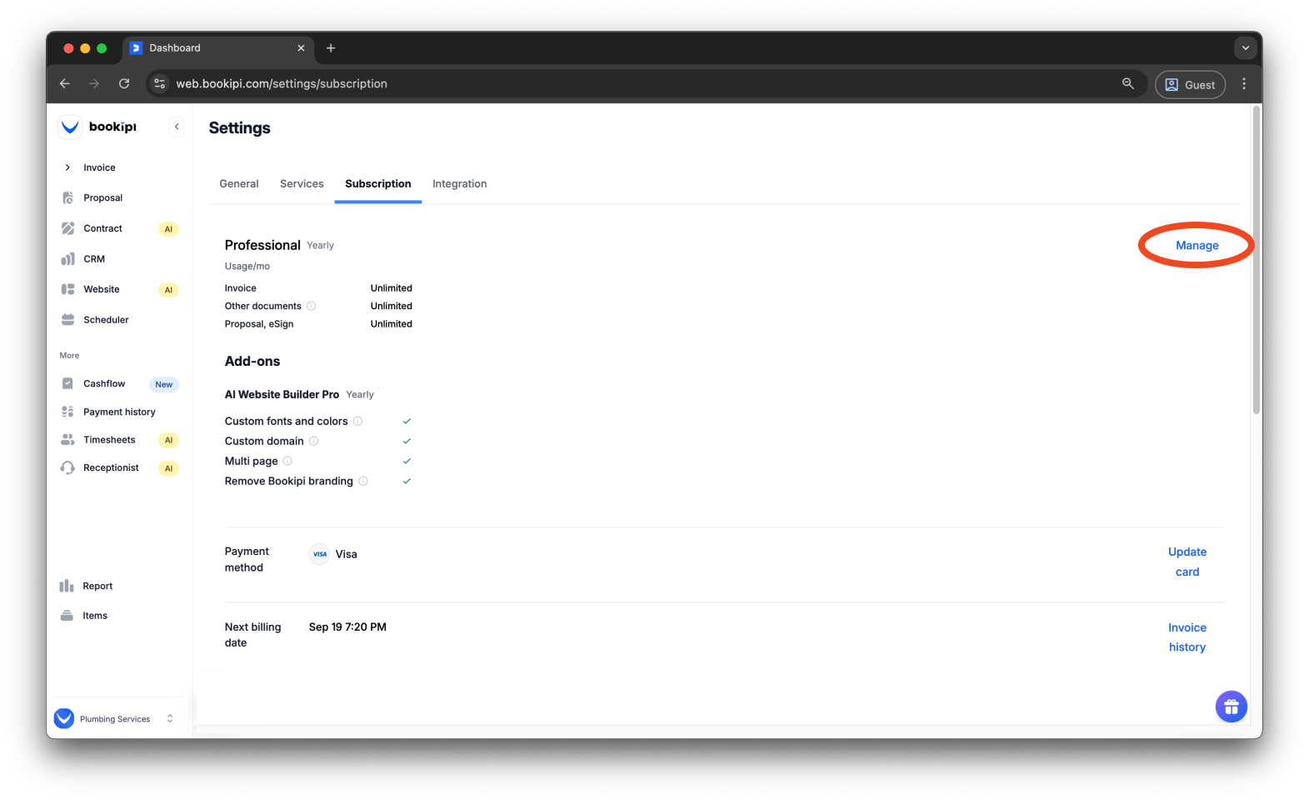Viewport: 1309px width, 800px height.
Task: Show info for Custom fonts and colors
Action: [x=357, y=421]
